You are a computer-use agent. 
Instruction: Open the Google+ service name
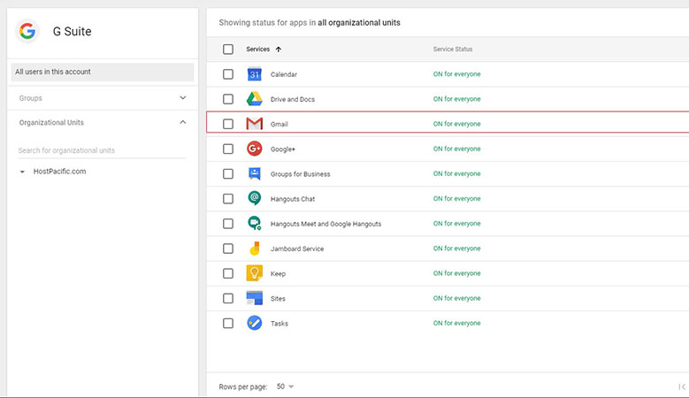283,149
